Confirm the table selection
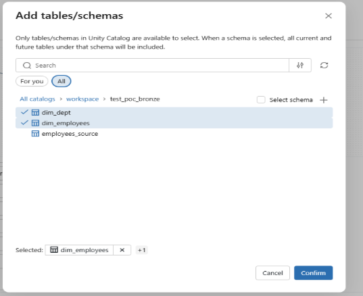Screen dimensions: 363x296 [313, 273]
